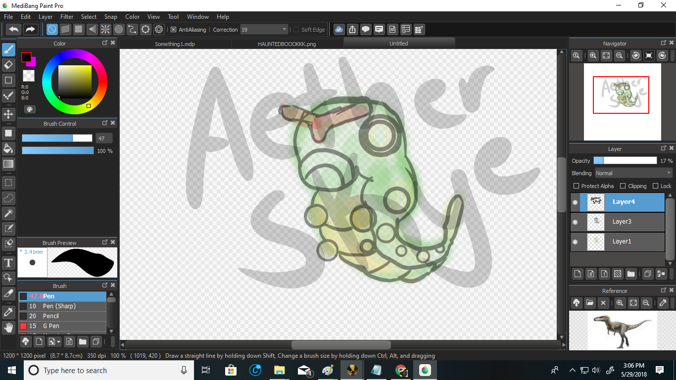Enable Protect Alpha checkbox
The image size is (676, 380).
tap(576, 186)
